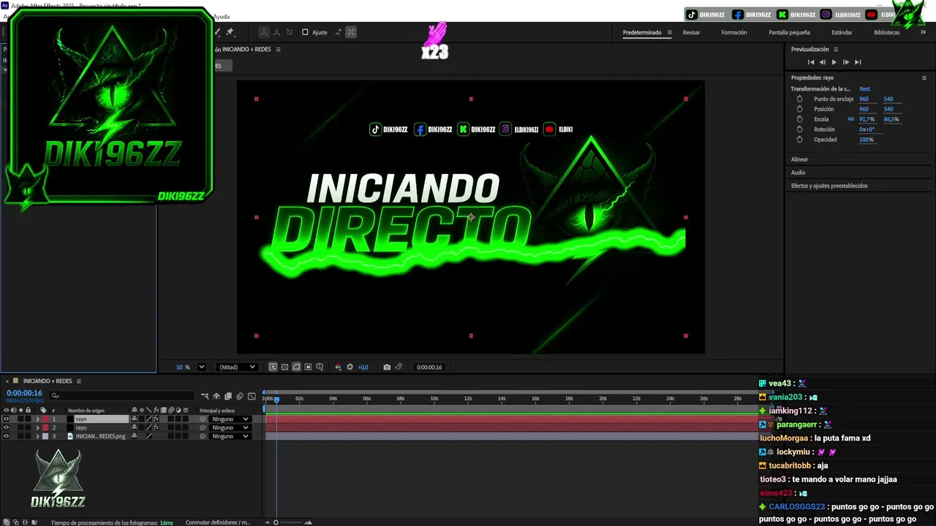This screenshot has height=526, width=936.
Task: Open the graph editor icon
Action: (x=252, y=396)
